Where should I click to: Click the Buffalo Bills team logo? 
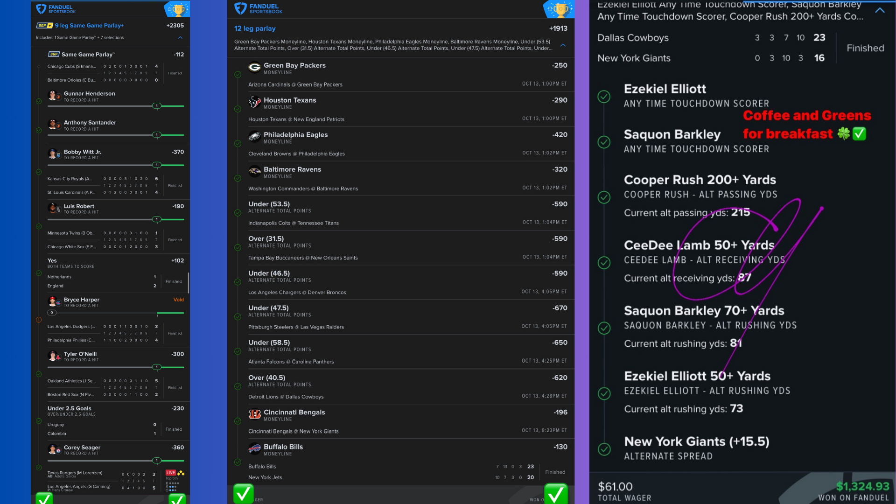point(254,449)
